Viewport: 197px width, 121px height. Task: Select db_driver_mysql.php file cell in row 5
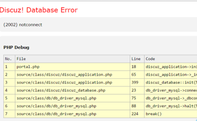pos(56,98)
